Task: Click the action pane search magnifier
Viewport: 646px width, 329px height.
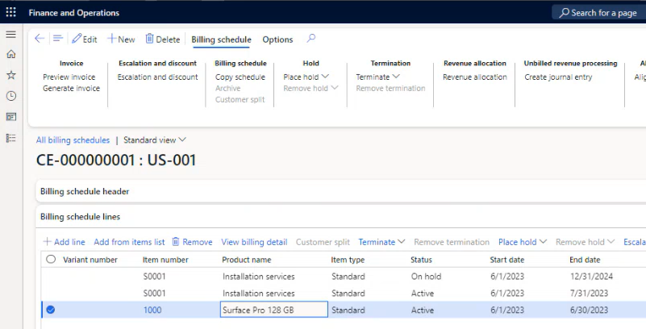Action: tap(311, 39)
